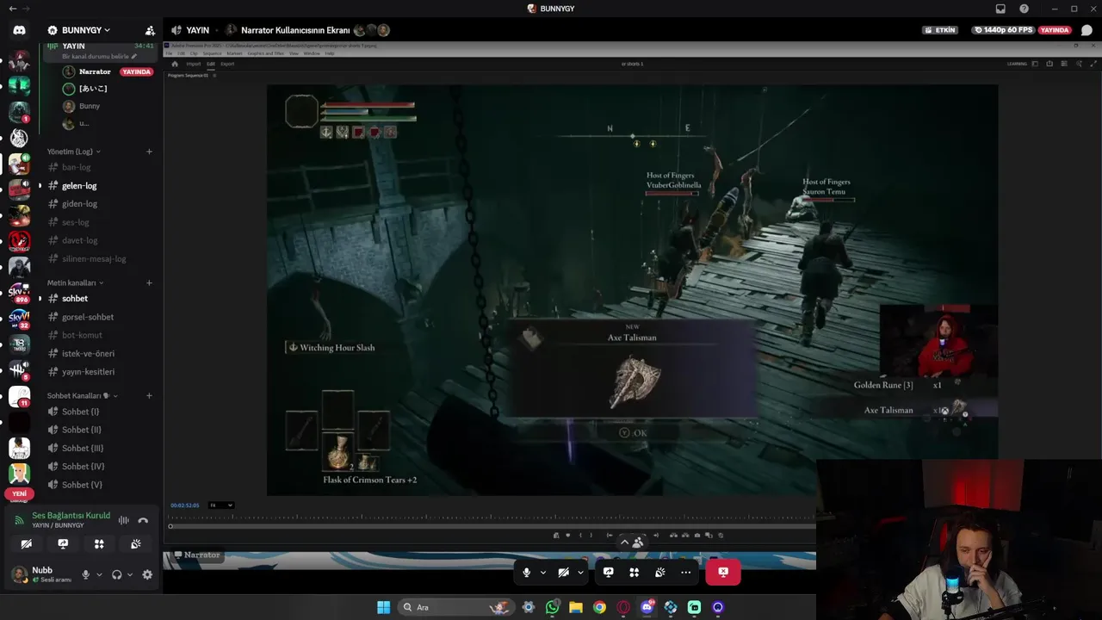This screenshot has height=620, width=1102.
Task: Open soundboard icon in stream control bar
Action: (x=659, y=572)
